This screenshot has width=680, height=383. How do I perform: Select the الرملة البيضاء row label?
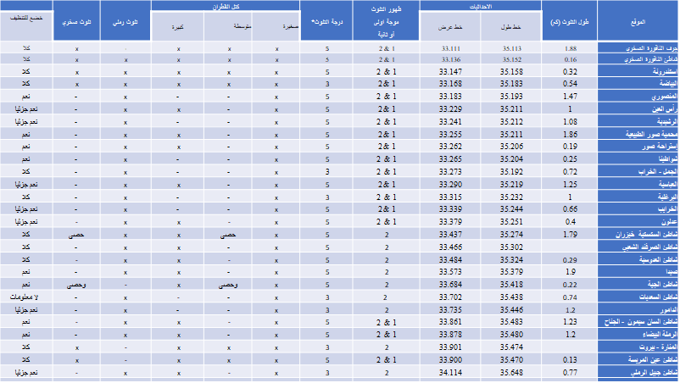[x=638, y=335]
